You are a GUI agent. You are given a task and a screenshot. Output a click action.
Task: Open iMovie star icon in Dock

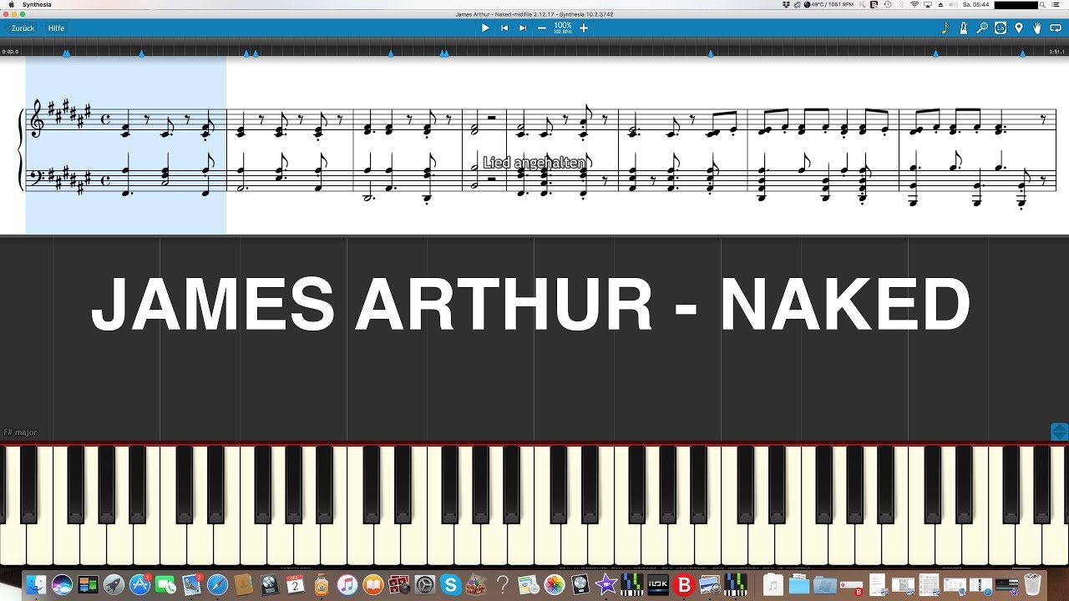[x=606, y=585]
